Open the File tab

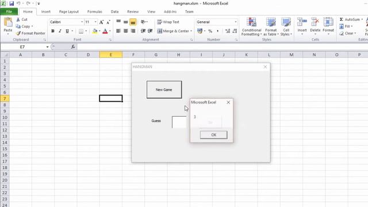9,11
